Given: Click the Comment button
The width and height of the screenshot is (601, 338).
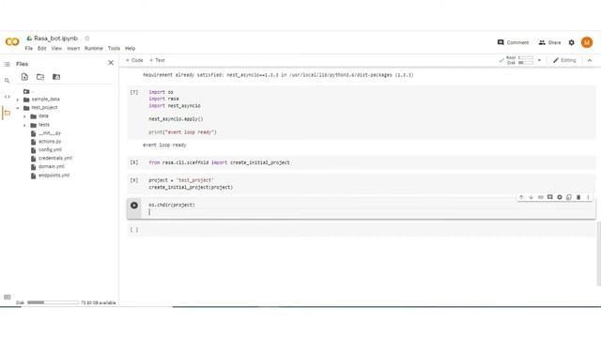Looking at the screenshot, I should click(x=513, y=42).
